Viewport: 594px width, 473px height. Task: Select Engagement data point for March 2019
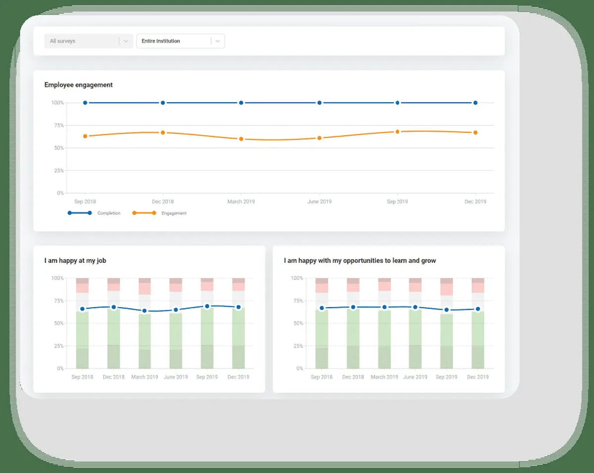(x=241, y=139)
